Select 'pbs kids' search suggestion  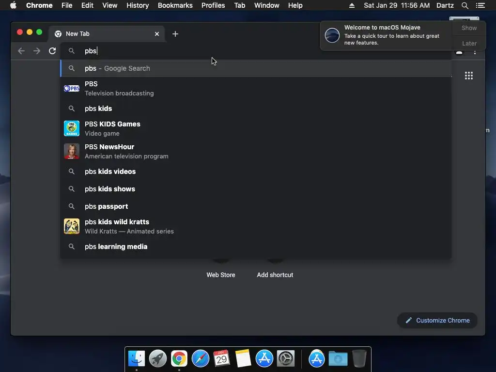click(256, 108)
